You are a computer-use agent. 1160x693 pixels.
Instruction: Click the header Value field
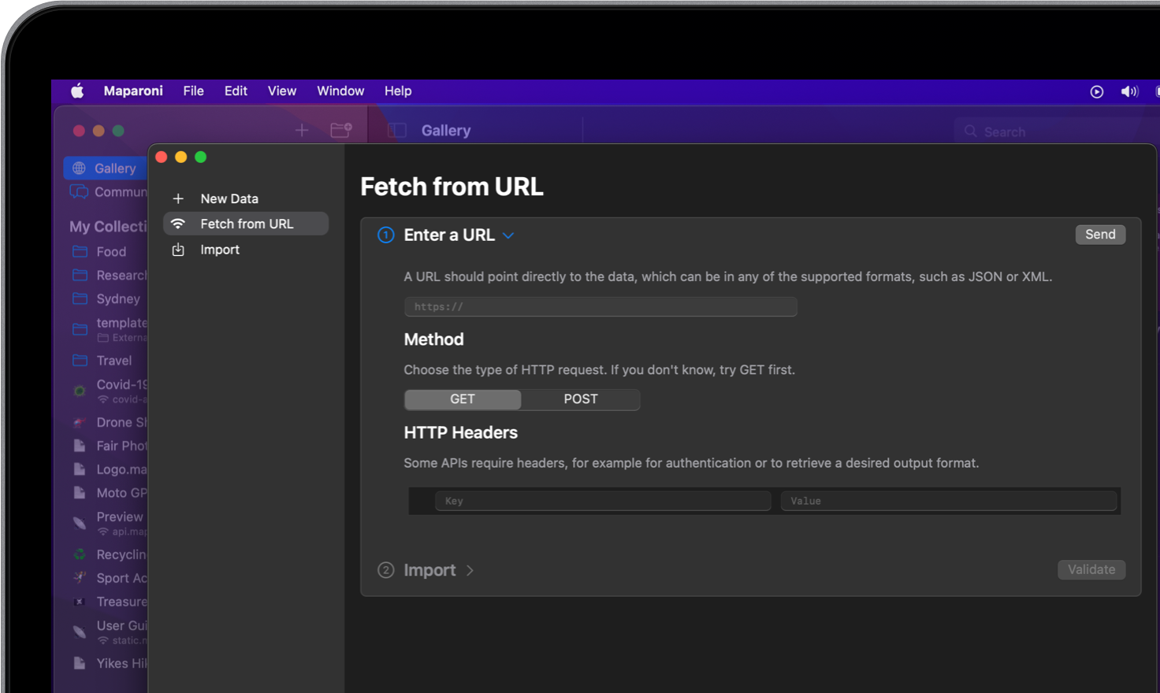(x=949, y=501)
